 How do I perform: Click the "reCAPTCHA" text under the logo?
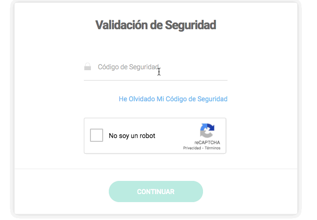207,142
